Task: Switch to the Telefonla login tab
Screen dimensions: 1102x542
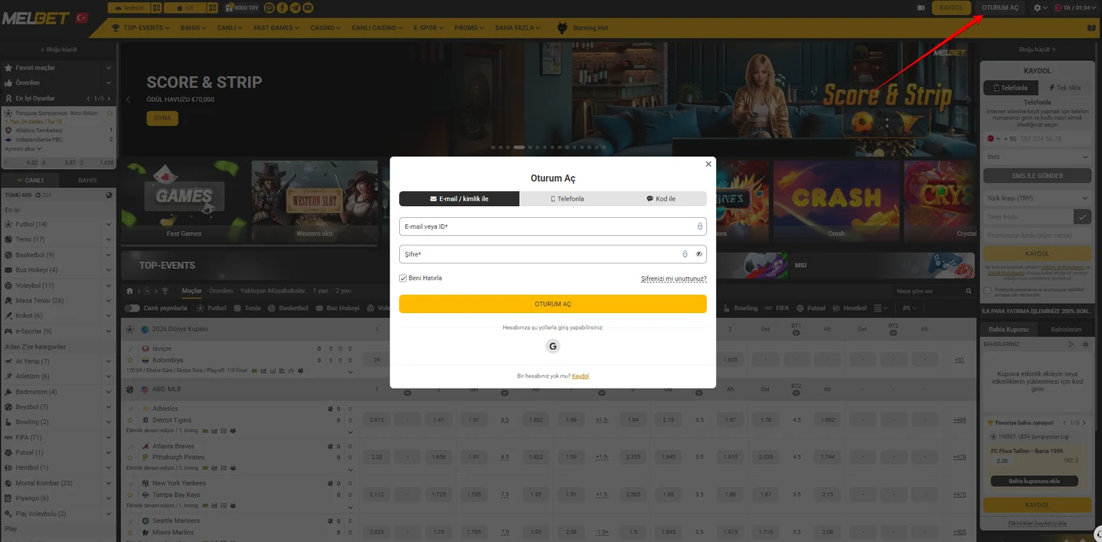Action: [x=568, y=199]
